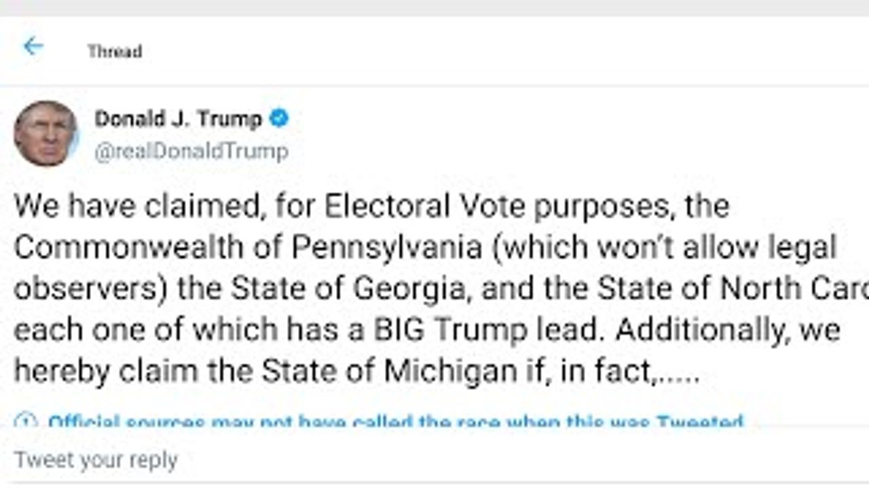
Task: Go back using the left arrow
Action: [x=33, y=47]
